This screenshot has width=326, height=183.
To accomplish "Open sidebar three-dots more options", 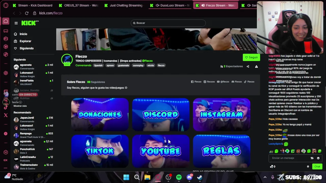I will click(x=6, y=168).
